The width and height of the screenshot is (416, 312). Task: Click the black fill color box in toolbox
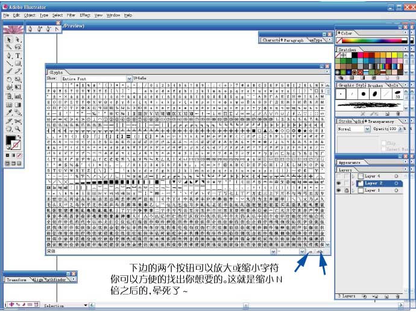(10, 140)
